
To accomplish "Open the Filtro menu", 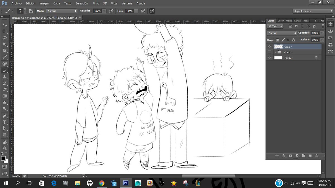I will tap(95, 3).
